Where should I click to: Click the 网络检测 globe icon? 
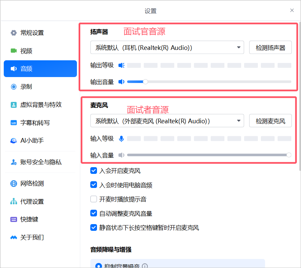click(14, 184)
